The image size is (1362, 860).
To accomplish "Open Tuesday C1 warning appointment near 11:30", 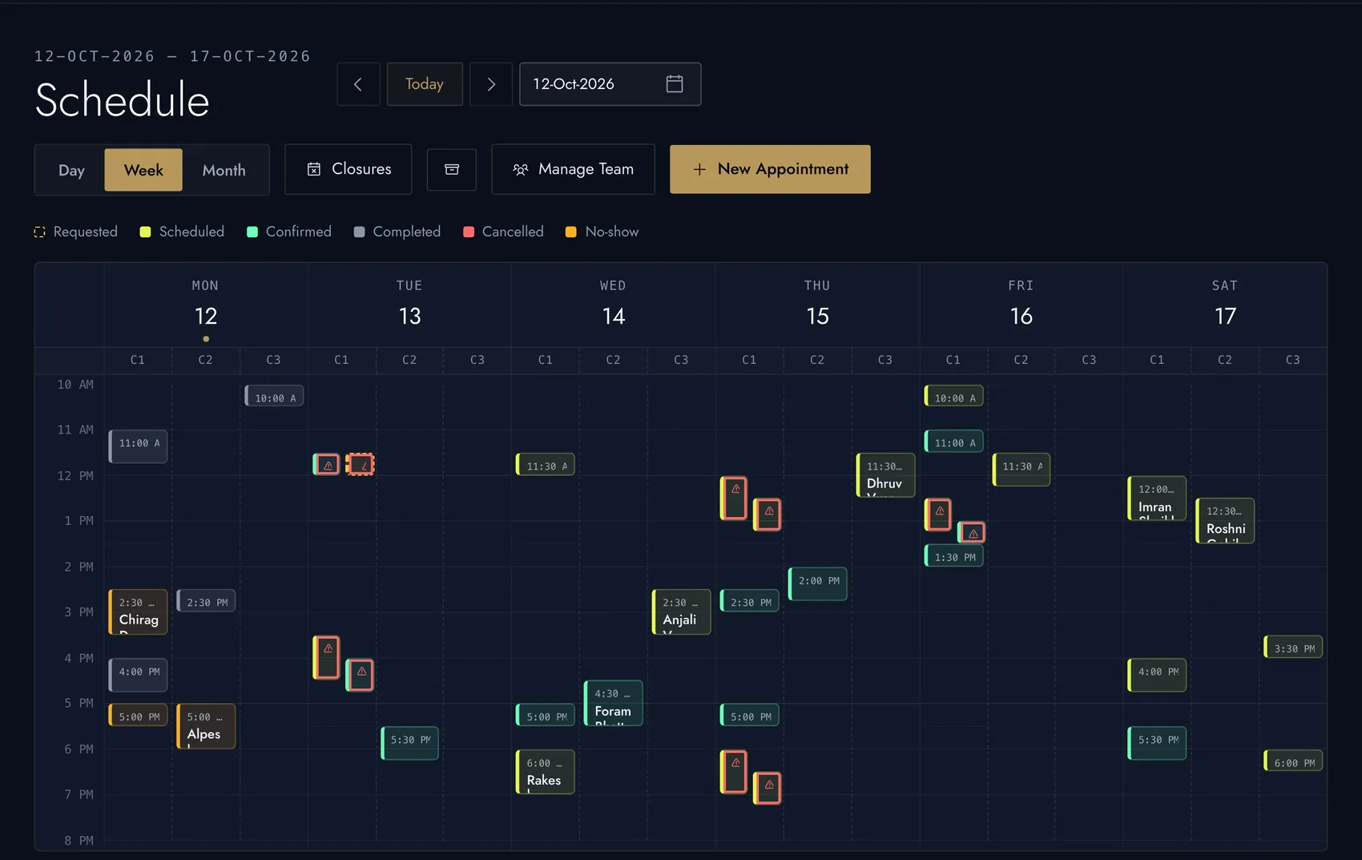I will (x=326, y=464).
